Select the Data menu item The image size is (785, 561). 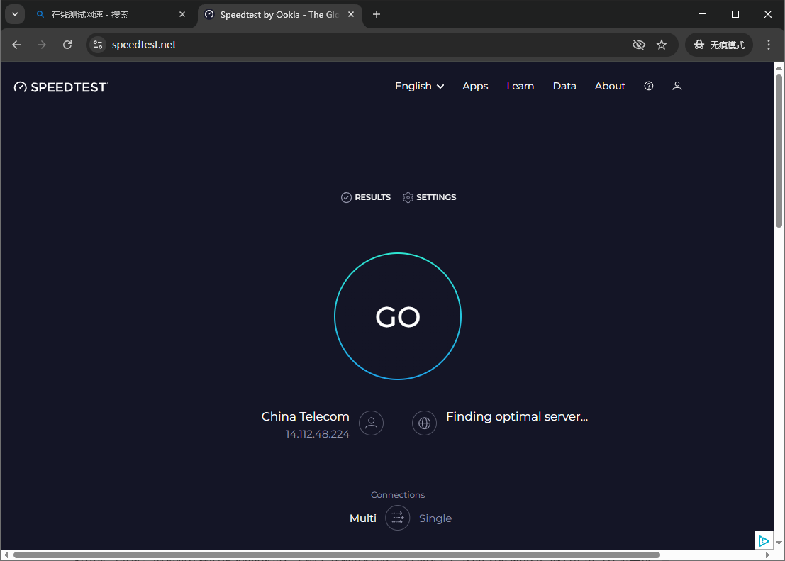click(x=564, y=86)
